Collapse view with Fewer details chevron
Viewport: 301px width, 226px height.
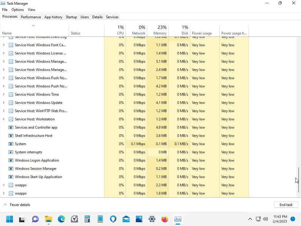pos(5,205)
